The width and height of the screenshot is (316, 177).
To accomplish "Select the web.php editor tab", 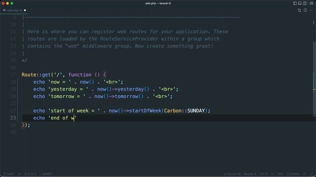I will (14, 10).
